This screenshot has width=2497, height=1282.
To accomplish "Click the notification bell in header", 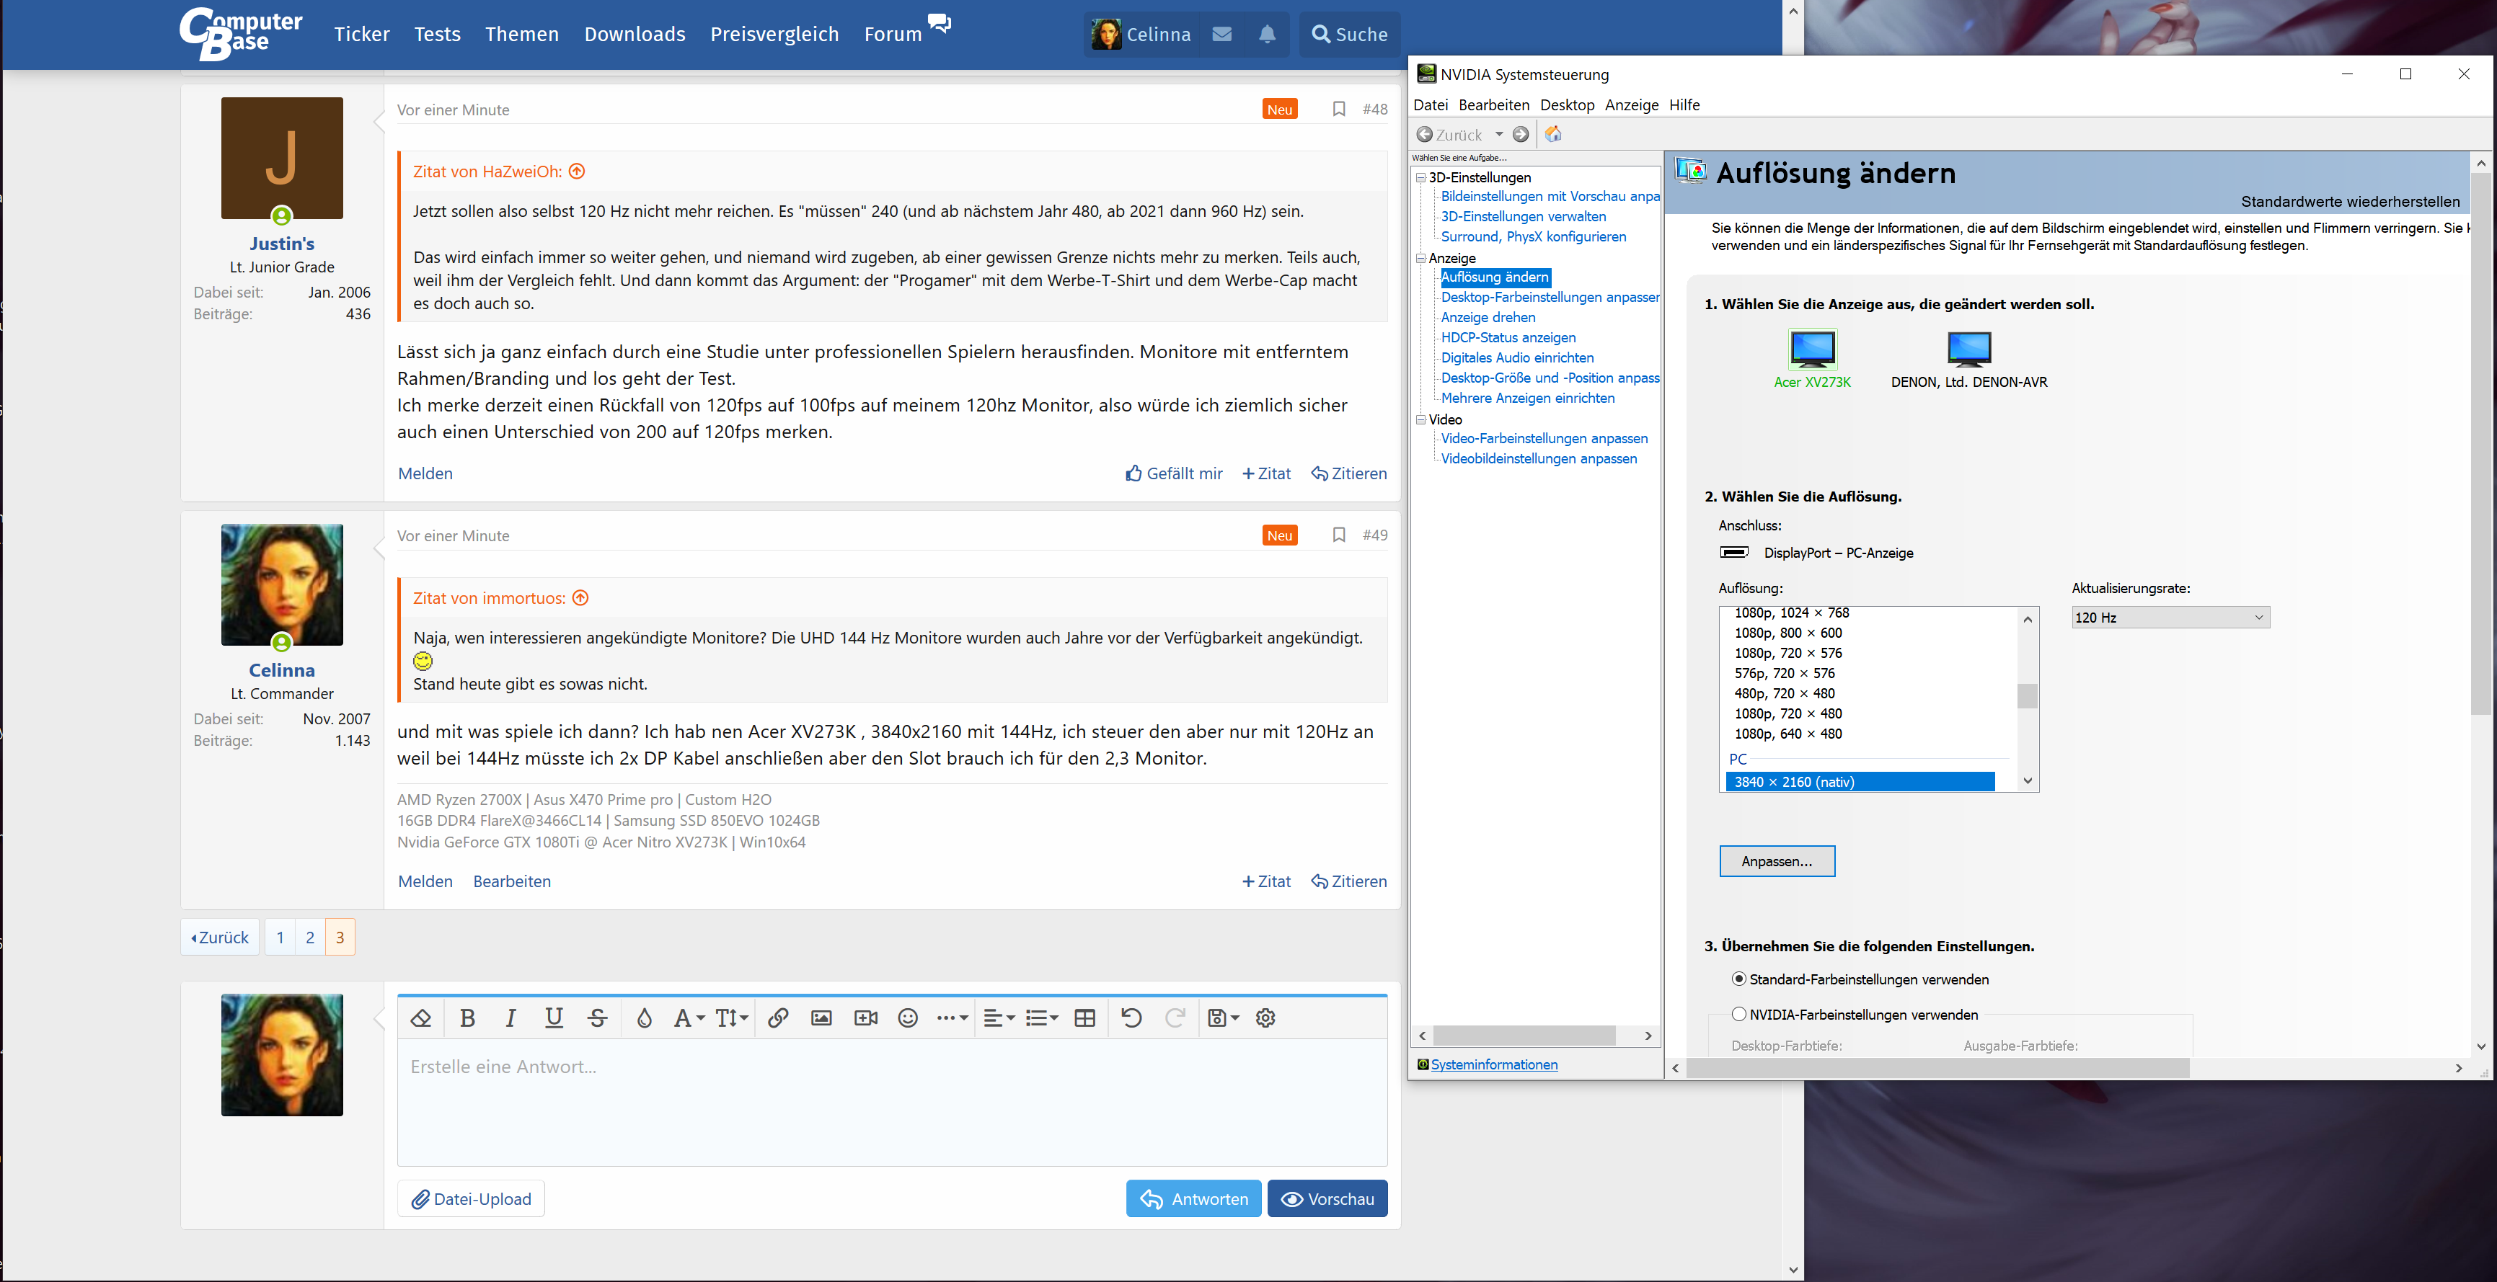I will click(x=1267, y=35).
